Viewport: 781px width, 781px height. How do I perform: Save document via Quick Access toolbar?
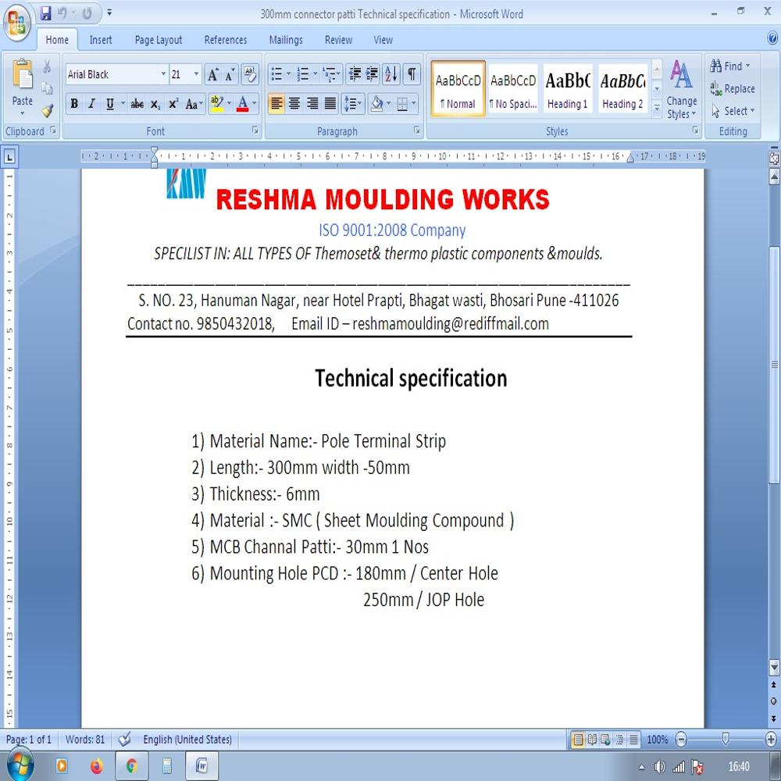pyautogui.click(x=46, y=13)
